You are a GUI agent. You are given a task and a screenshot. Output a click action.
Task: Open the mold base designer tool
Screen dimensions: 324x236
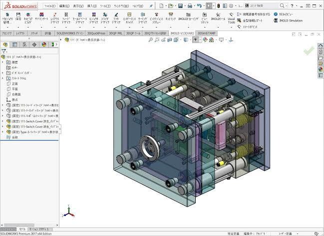80,18
